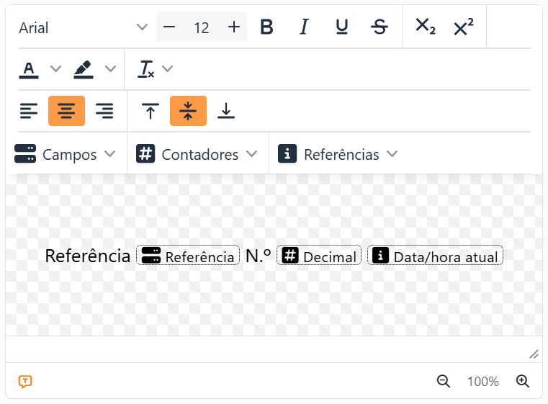The image size is (548, 404).
Task: Open highlight color options chevron
Action: 110,69
